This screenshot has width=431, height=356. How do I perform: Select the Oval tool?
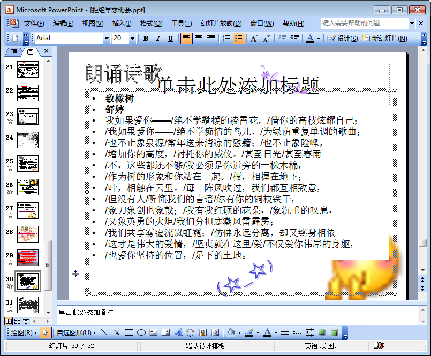click(x=141, y=332)
